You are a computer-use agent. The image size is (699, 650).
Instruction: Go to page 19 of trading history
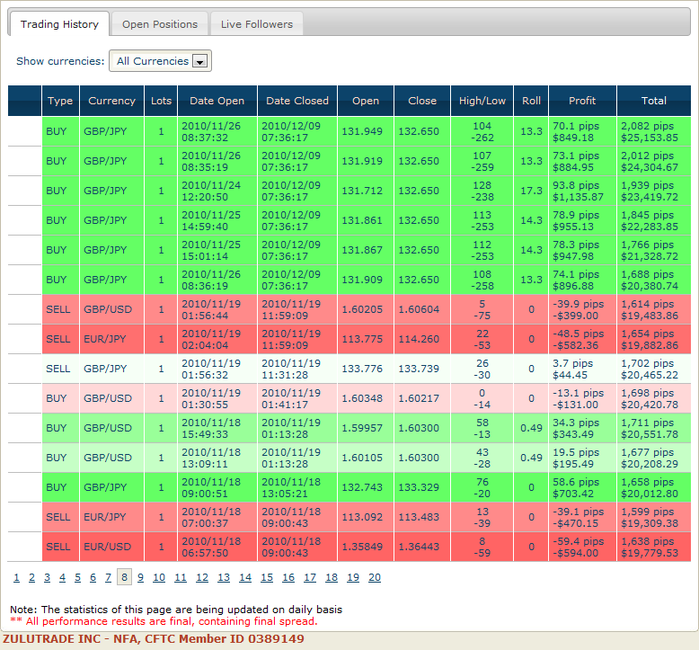click(x=353, y=577)
